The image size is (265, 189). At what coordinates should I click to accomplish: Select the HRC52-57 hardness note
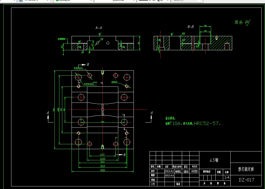point(207,123)
